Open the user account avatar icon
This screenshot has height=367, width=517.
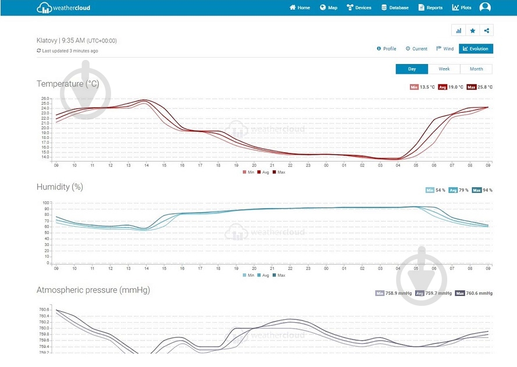tap(484, 7)
